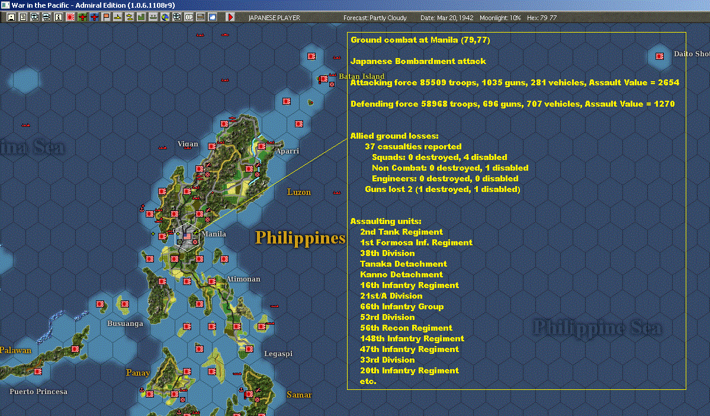
Task: Click the 'Puerto Princesa' map label
Action: (x=38, y=392)
